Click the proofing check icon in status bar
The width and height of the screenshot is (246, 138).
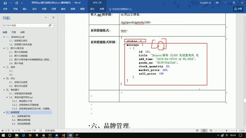[x=40, y=130]
